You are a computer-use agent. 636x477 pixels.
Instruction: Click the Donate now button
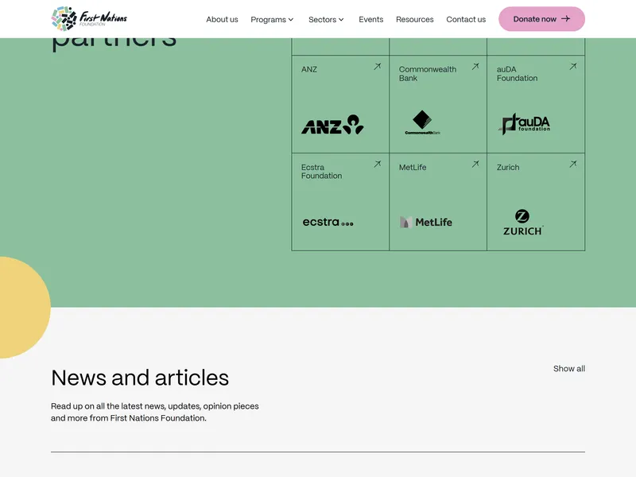(541, 18)
